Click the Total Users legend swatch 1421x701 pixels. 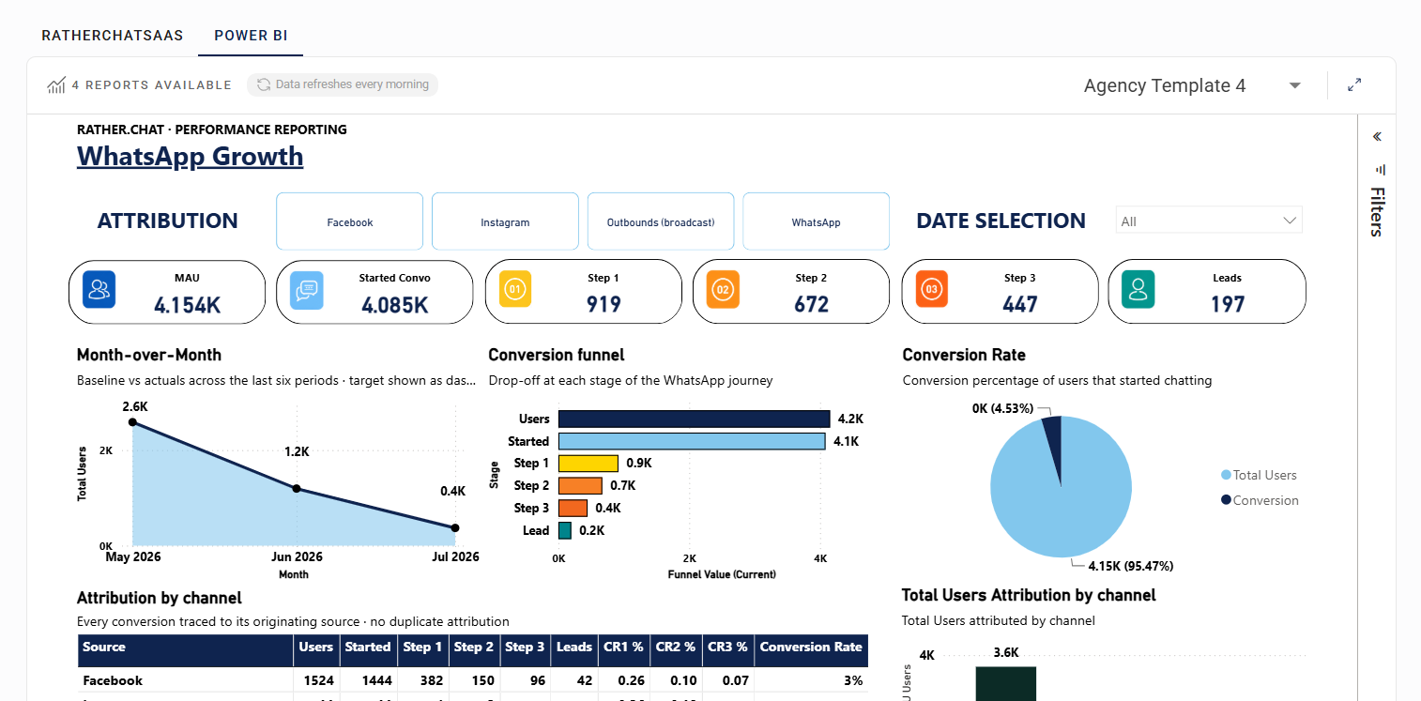coord(1226,475)
